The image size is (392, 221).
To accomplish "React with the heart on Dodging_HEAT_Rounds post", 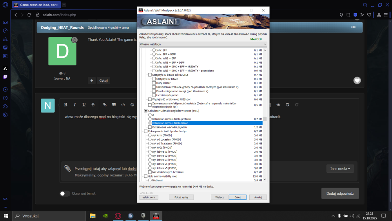I will 357,80.
